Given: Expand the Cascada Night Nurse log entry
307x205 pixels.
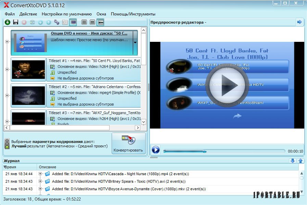Looking at the screenshot, I should pos(40,174).
